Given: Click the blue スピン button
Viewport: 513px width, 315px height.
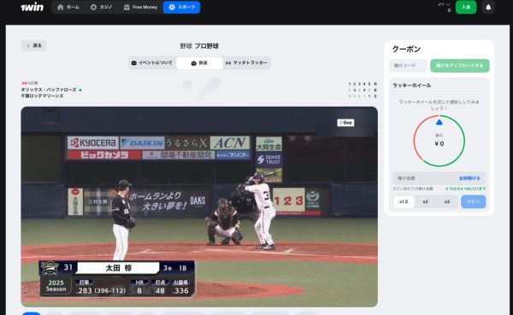Looking at the screenshot, I should click(x=473, y=201).
